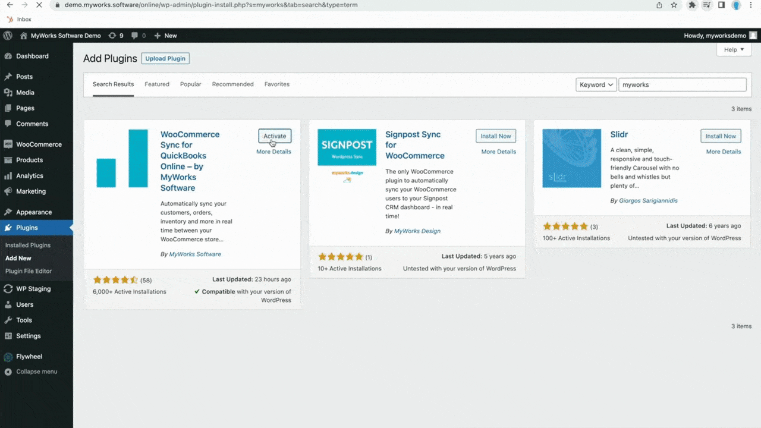
Task: Click the plus New item in the admin bar
Action: click(165, 36)
